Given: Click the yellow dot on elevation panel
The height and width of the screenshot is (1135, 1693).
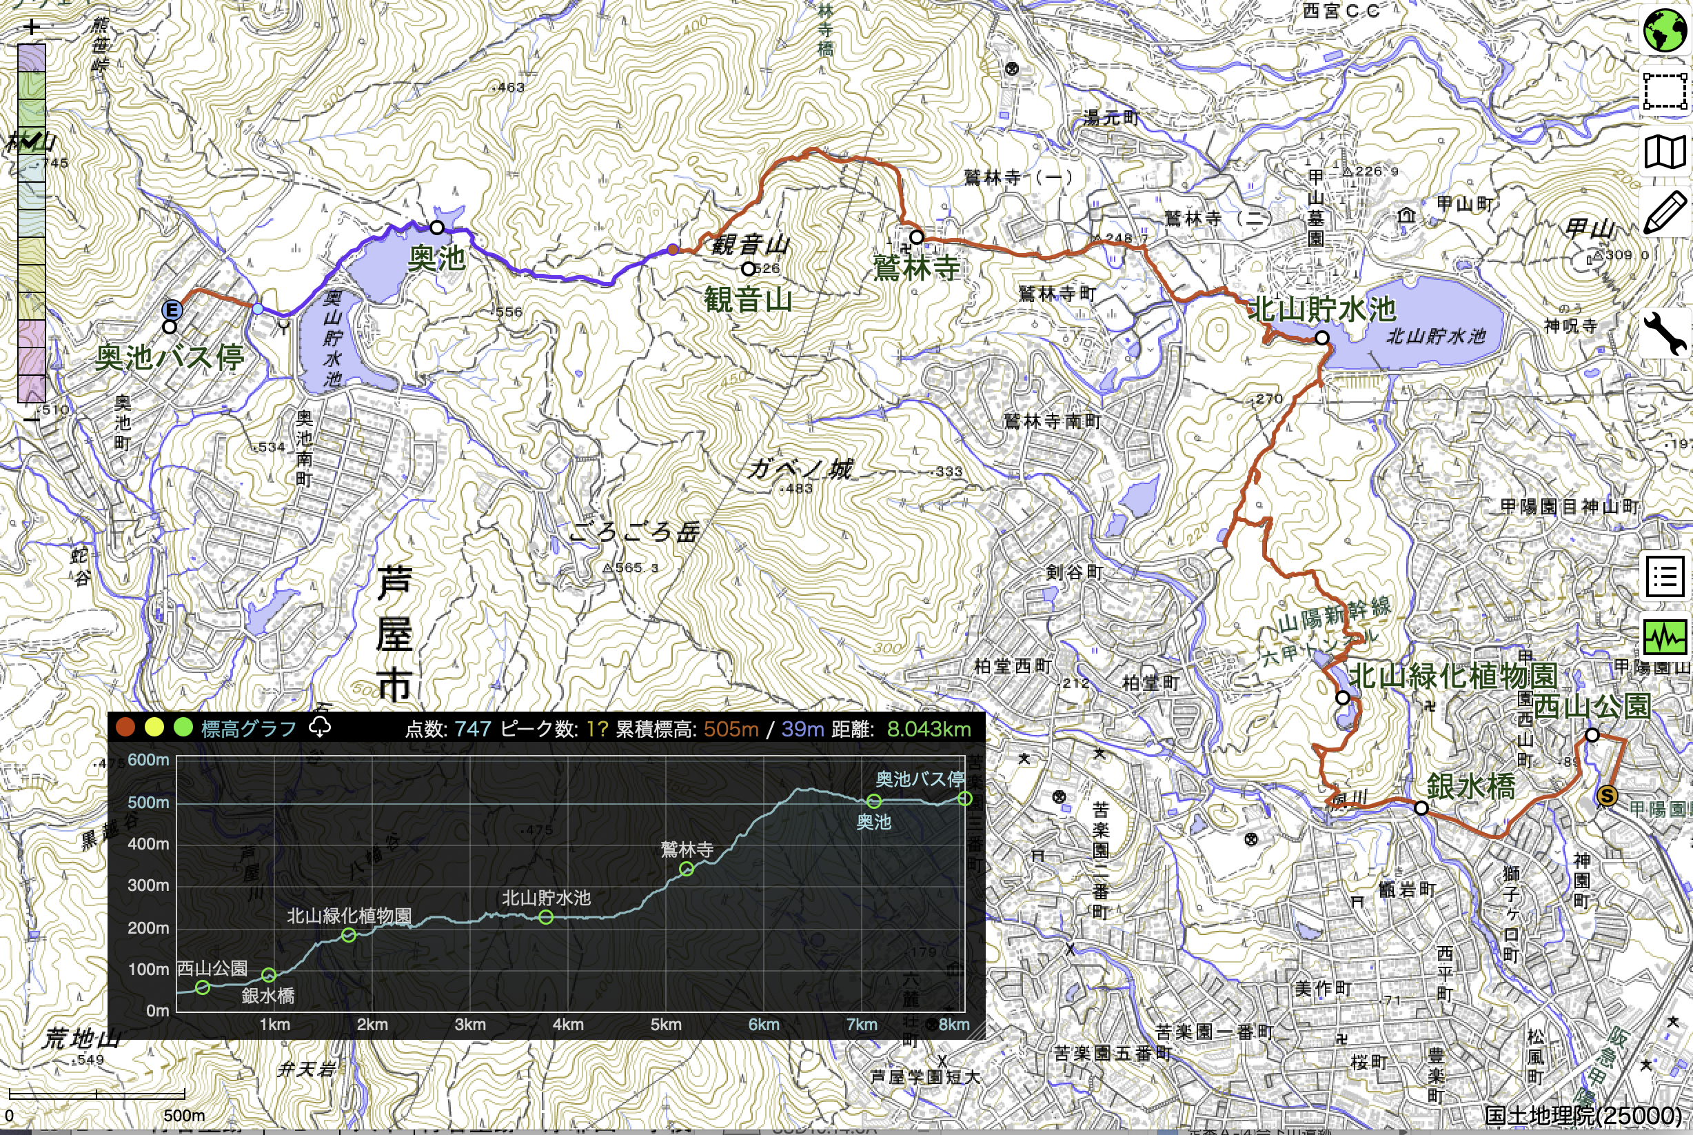Looking at the screenshot, I should [154, 727].
